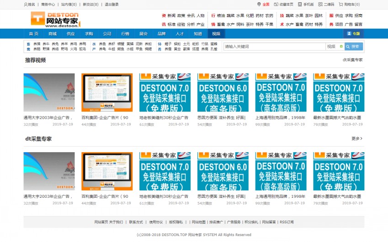Click the 收藏本页 bookmark icon
Screen dimensions: 388x242
pos(276,4)
